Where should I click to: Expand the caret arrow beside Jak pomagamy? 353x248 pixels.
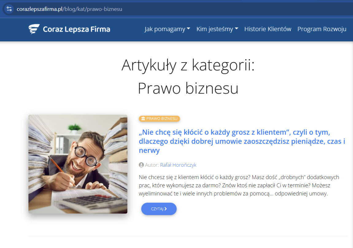188,29
